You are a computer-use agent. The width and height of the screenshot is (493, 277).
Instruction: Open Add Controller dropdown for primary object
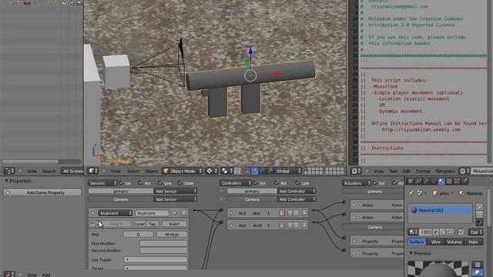pyautogui.click(x=297, y=192)
